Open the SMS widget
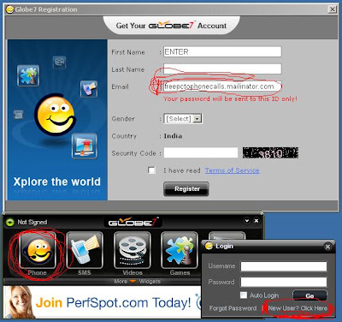The width and height of the screenshot is (342, 322). pyautogui.click(x=85, y=251)
